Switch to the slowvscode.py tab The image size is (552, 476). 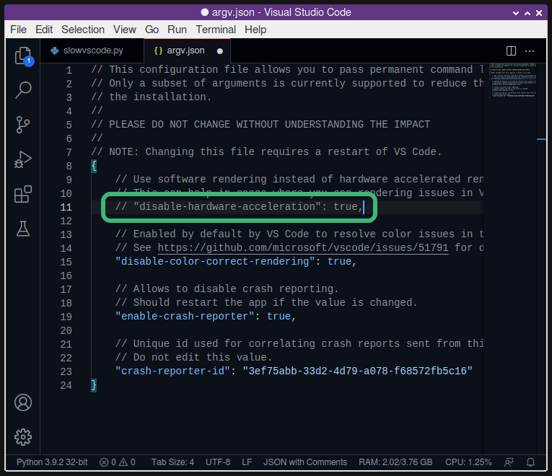click(92, 50)
